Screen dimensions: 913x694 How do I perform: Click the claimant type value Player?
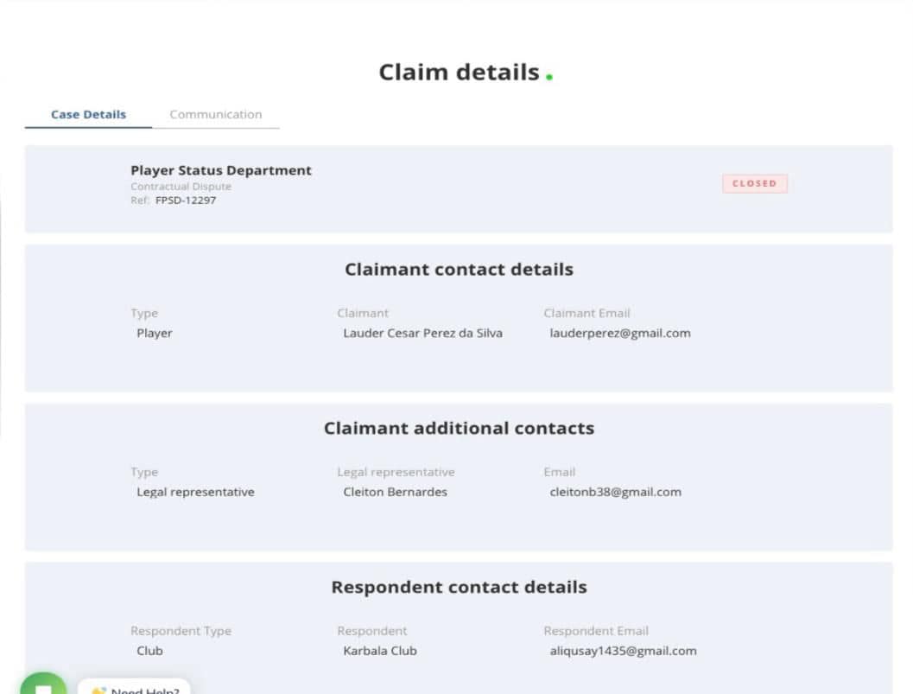tap(155, 333)
